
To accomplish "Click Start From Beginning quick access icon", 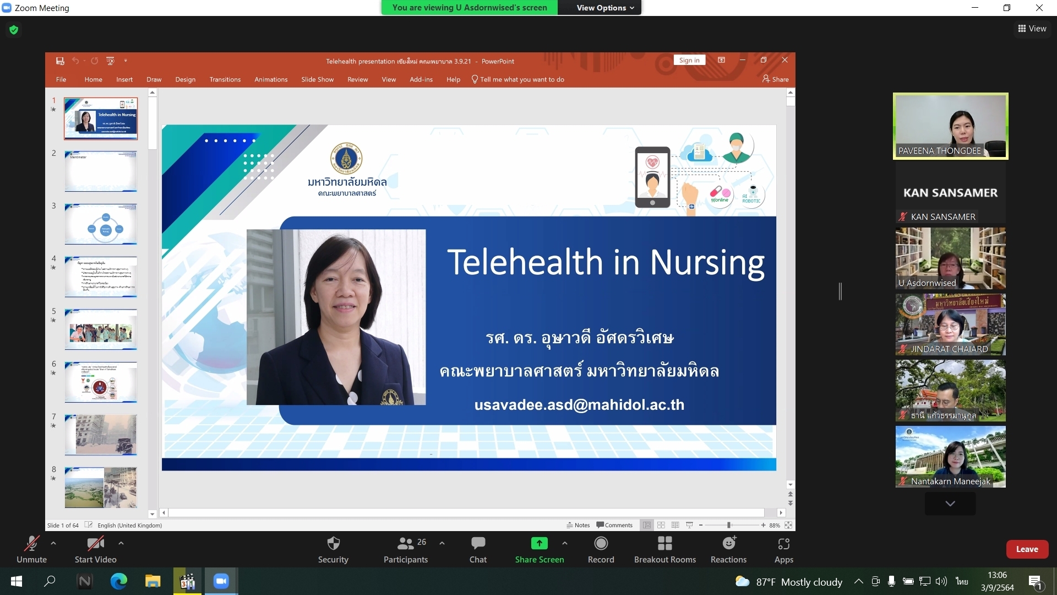I will pyautogui.click(x=110, y=61).
